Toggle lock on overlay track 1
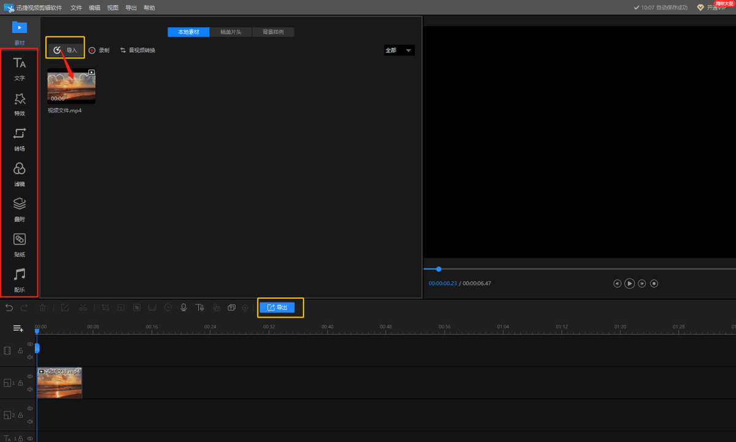 click(x=20, y=383)
